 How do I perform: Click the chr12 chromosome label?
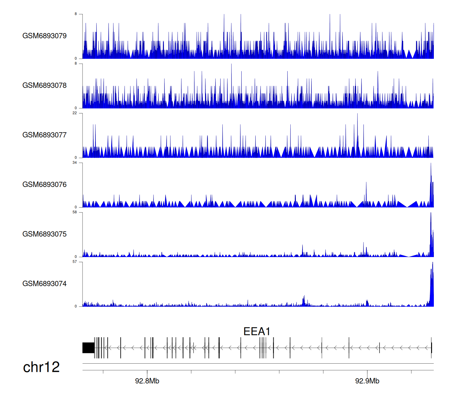point(41,367)
